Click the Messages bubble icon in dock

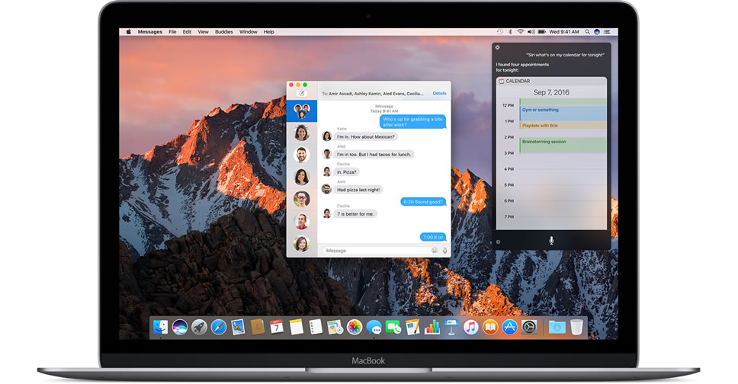click(x=374, y=327)
